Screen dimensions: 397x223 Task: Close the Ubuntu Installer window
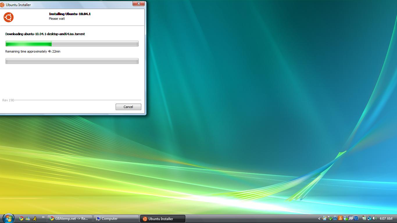139,3
